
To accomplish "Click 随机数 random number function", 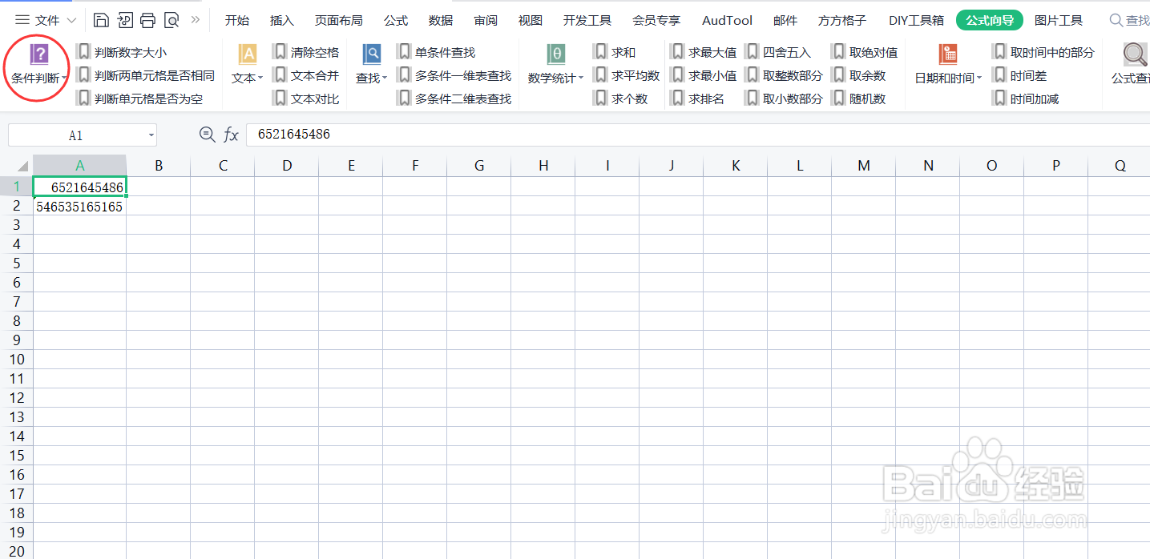I will coord(859,99).
